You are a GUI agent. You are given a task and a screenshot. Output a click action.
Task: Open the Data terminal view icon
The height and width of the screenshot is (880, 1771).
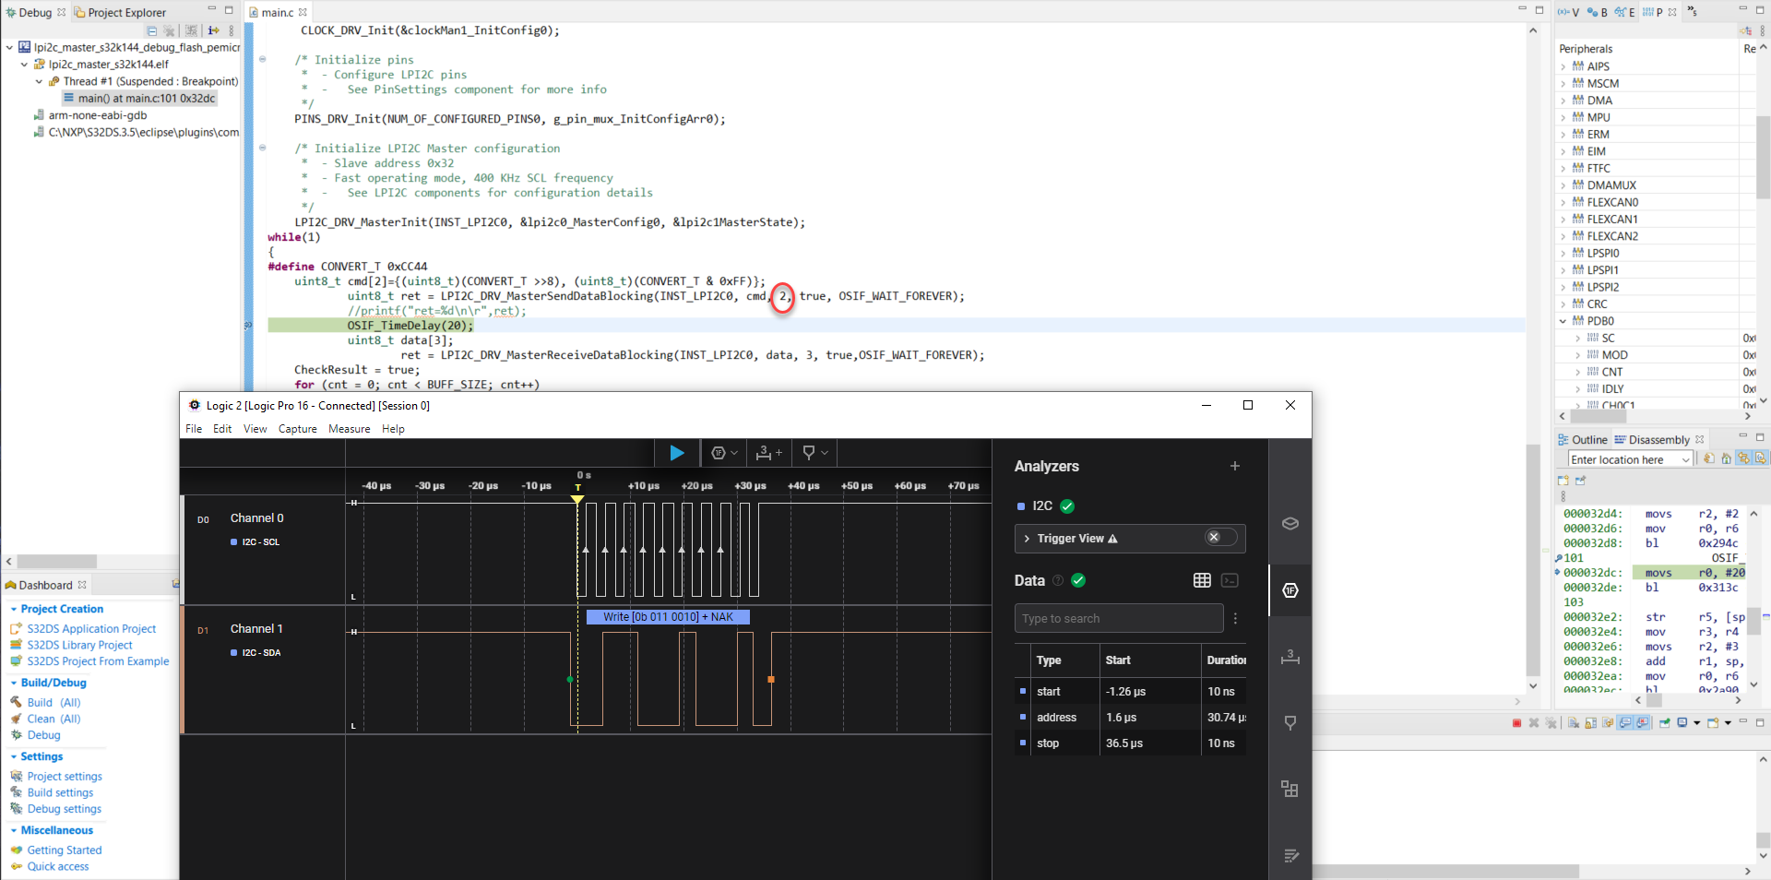click(x=1230, y=580)
